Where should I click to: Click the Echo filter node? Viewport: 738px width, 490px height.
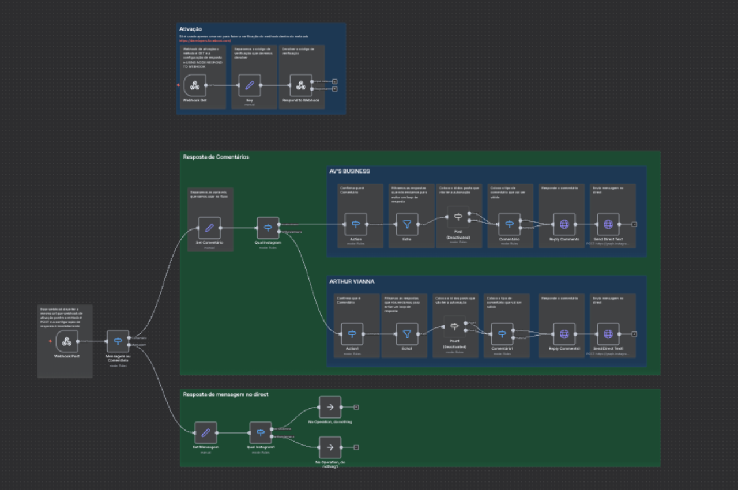tap(406, 224)
